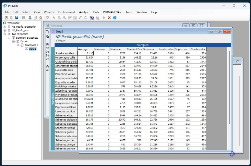
Task: Select the Squalus suckleyi row label
Action: pyautogui.click(x=66, y=53)
